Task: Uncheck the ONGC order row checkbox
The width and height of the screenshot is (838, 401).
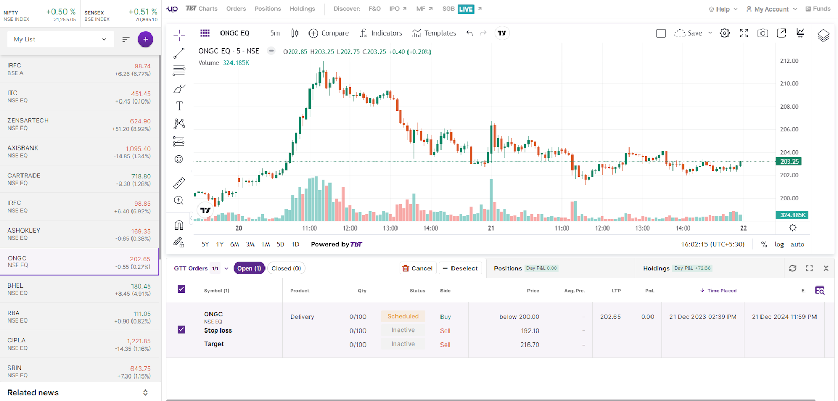Action: (181, 329)
